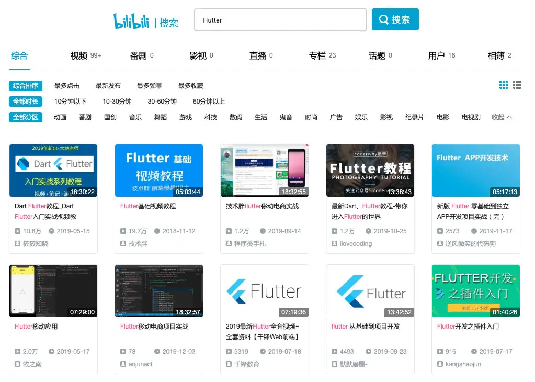The image size is (535, 382).
Task: Open the 番剧 tab
Action: [142, 55]
